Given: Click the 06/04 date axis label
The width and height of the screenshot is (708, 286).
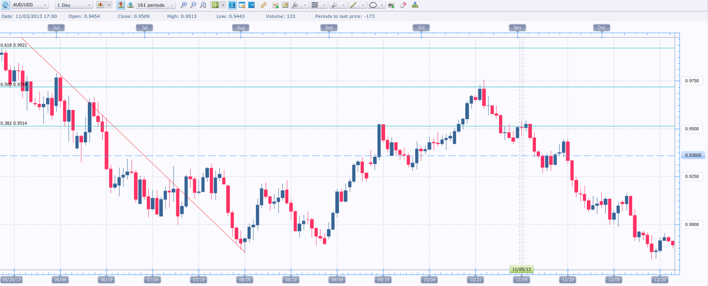Looking at the screenshot, I should pyautogui.click(x=60, y=279).
